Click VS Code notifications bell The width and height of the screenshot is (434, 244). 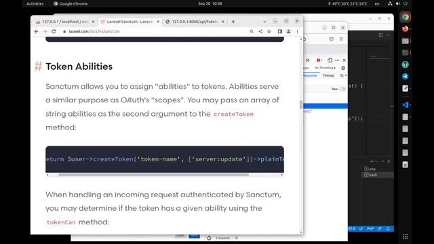pyautogui.click(x=388, y=229)
